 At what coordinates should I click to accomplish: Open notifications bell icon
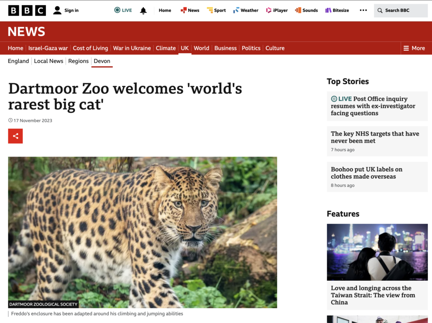pyautogui.click(x=143, y=11)
